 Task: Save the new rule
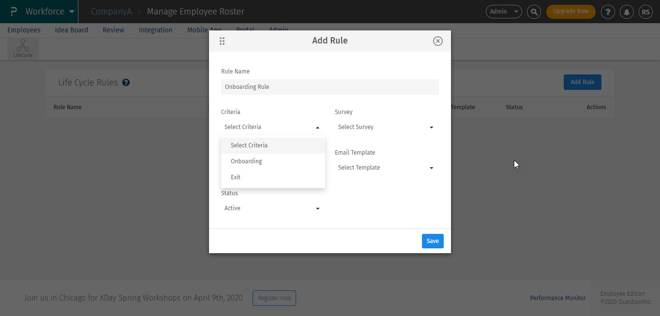coord(433,241)
